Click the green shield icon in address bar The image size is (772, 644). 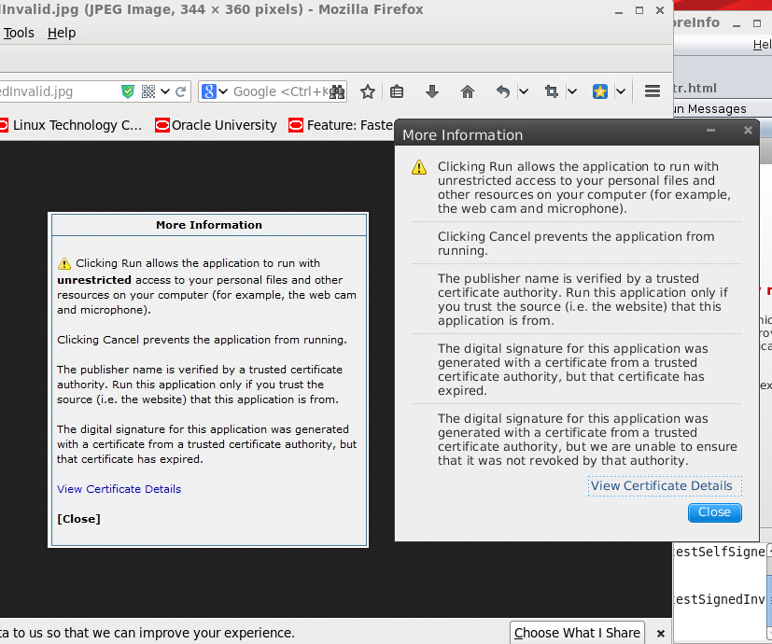pyautogui.click(x=128, y=91)
